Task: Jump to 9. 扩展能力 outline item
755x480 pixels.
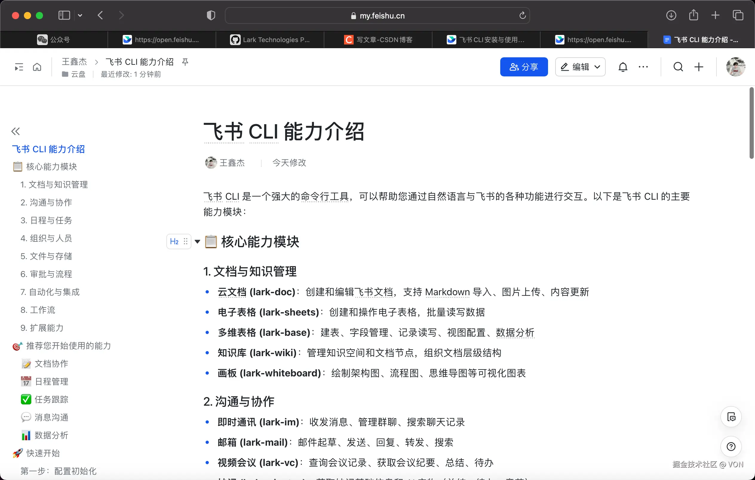Action: coord(42,328)
